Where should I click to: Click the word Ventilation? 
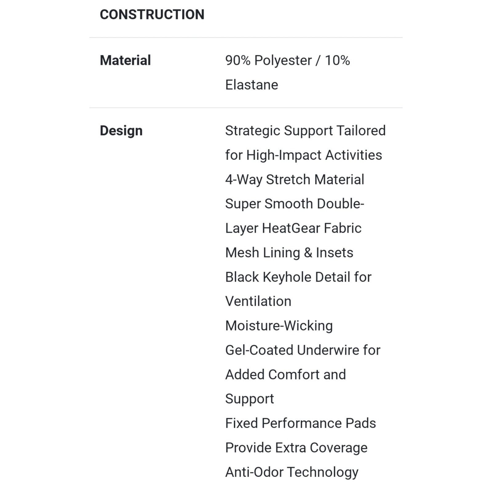(258, 301)
